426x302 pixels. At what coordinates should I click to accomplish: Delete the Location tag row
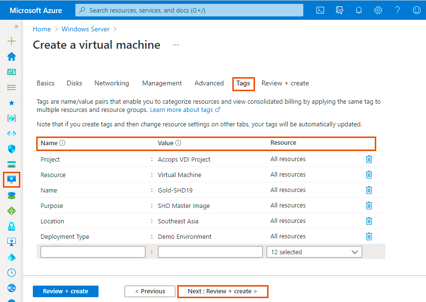tap(369, 221)
